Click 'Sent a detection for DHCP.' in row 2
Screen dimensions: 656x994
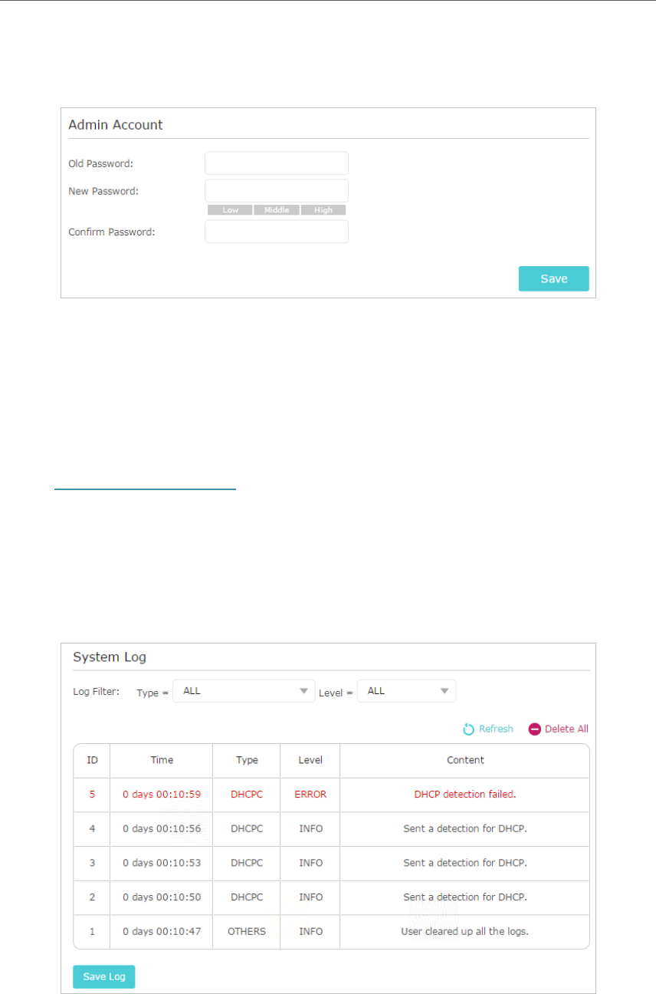[465, 897]
